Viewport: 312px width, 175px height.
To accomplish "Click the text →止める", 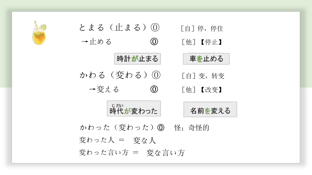I will [96, 42].
